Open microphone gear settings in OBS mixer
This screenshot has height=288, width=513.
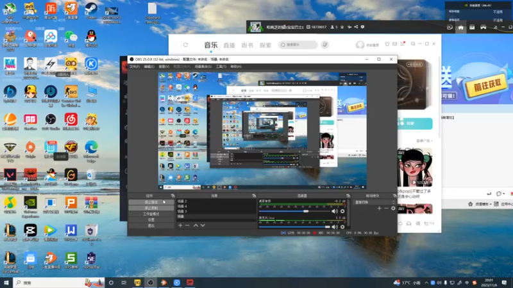[x=342, y=227]
